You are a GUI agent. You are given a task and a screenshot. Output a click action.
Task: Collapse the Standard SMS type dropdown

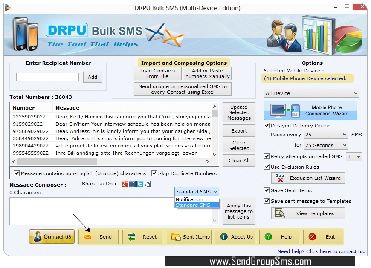click(x=197, y=192)
